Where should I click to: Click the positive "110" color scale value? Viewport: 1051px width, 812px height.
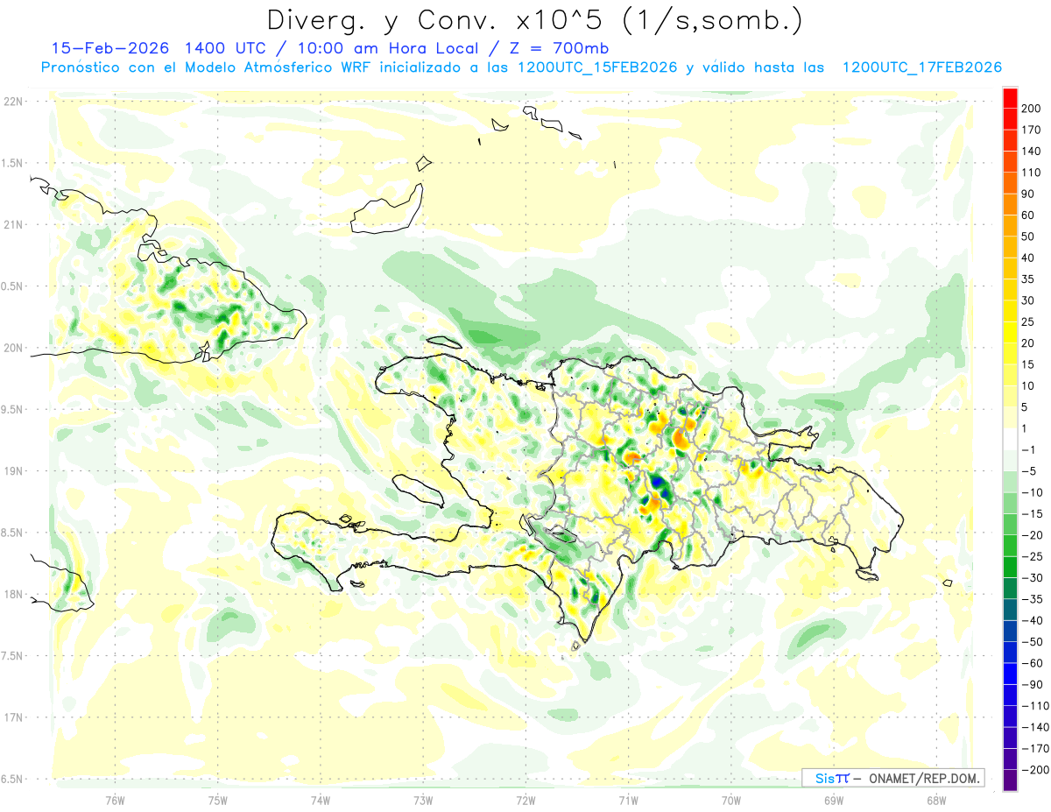click(1032, 173)
